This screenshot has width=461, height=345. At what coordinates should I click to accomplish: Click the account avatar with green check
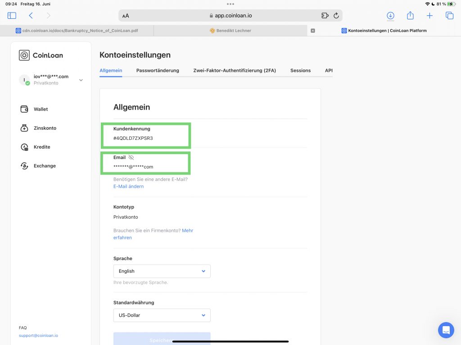[24, 80]
